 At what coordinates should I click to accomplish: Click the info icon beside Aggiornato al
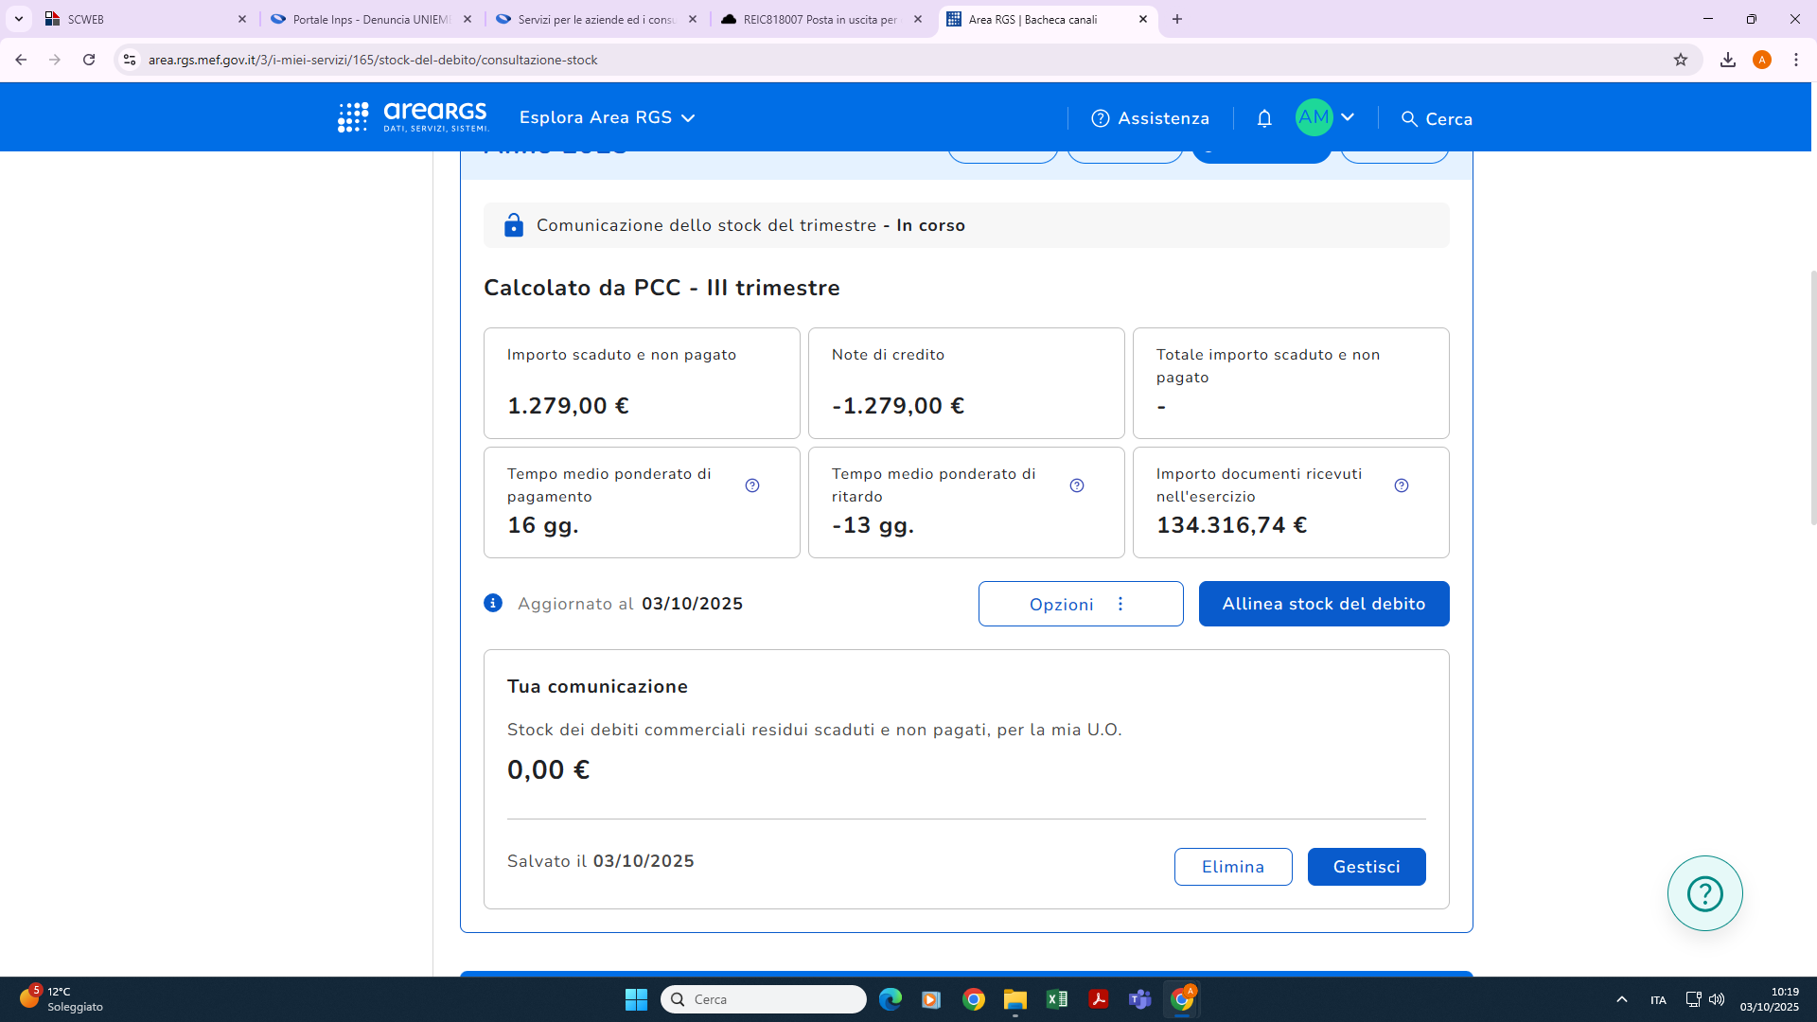point(493,603)
